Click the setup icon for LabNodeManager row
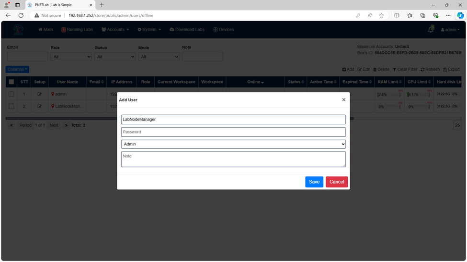 (x=39, y=106)
